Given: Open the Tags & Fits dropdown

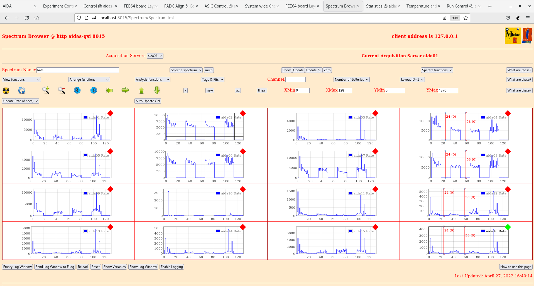Looking at the screenshot, I should 213,80.
